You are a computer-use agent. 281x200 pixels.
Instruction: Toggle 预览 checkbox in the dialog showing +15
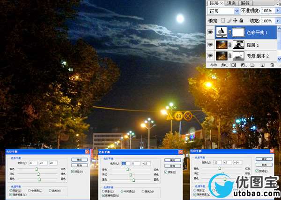click(x=166, y=172)
